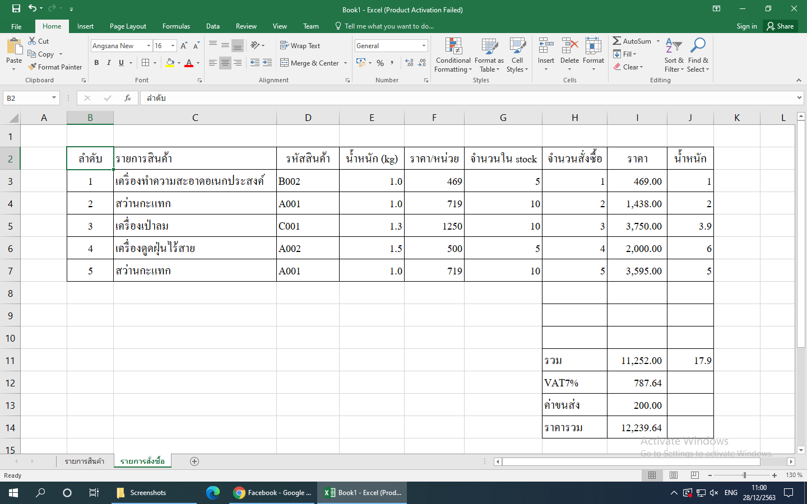Image resolution: width=807 pixels, height=504 pixels.
Task: Switch to the Formulas ribbon tab
Action: coord(176,26)
